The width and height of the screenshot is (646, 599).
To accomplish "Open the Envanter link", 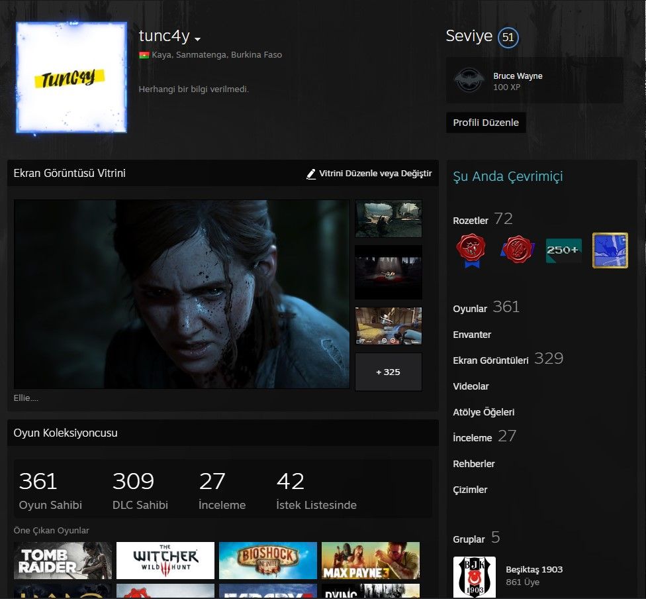I will tap(472, 335).
